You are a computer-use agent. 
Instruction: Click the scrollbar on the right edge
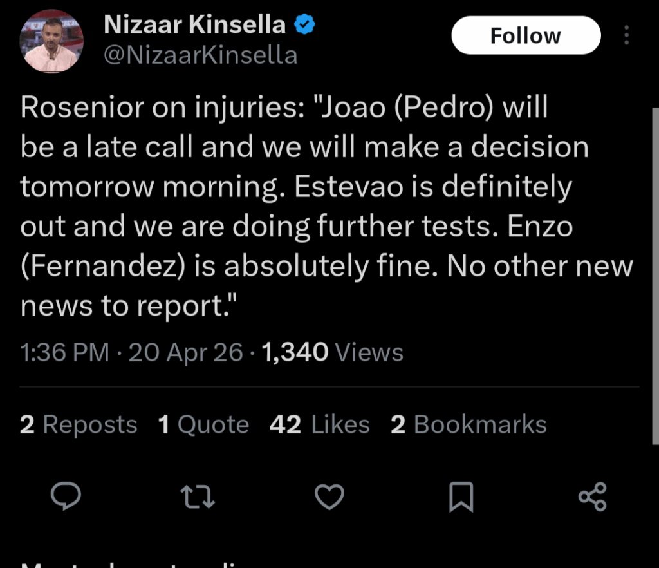(x=656, y=193)
